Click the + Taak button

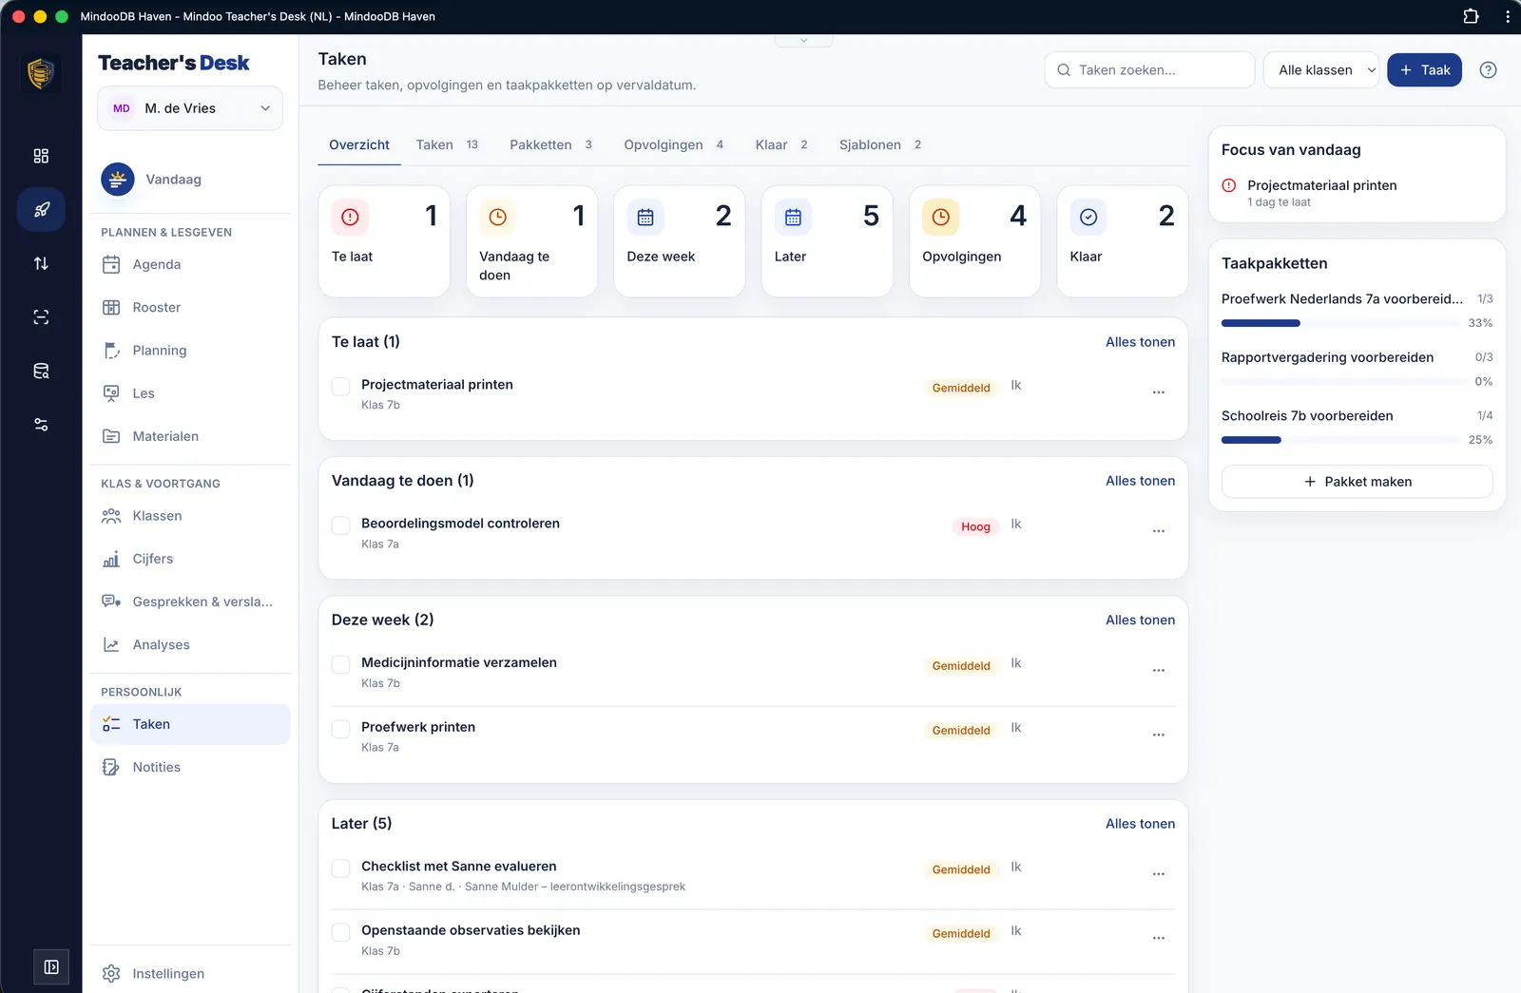click(x=1424, y=70)
